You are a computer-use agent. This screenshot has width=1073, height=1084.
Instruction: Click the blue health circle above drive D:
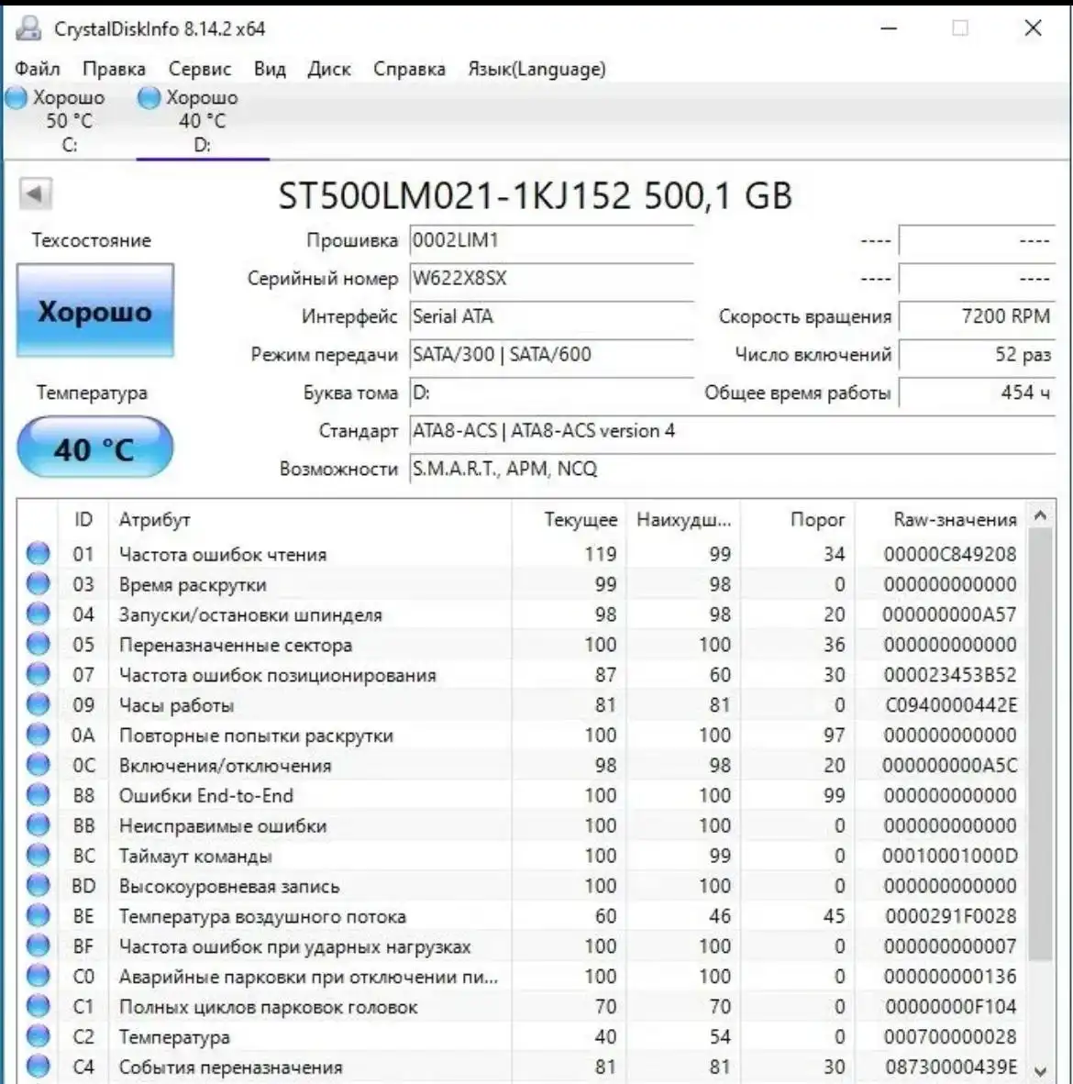[148, 97]
